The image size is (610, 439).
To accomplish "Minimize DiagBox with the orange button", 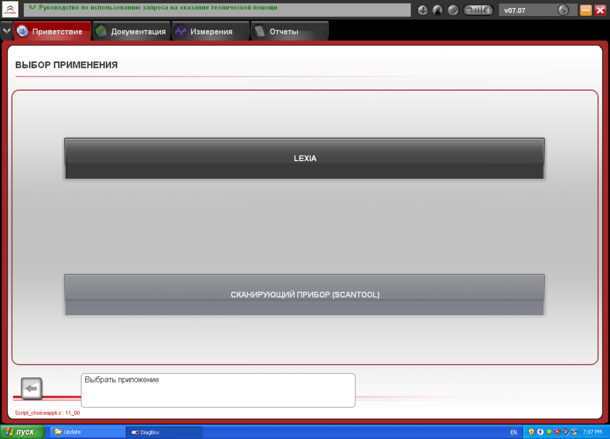I will (x=586, y=10).
